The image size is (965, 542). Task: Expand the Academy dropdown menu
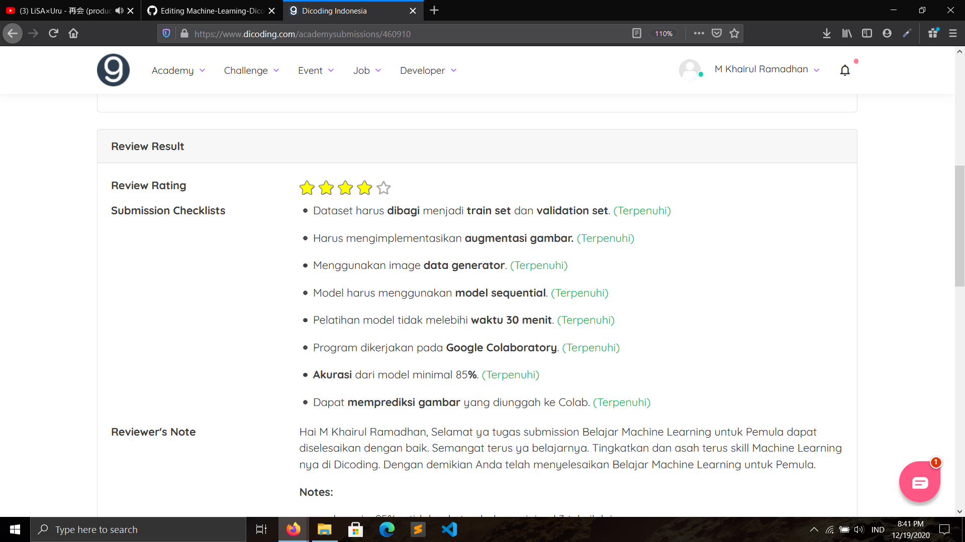point(178,71)
